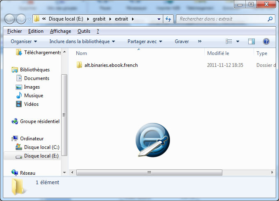The image size is (279, 201).
Task: Select Téléchargements in navigation pane
Action: [43, 53]
